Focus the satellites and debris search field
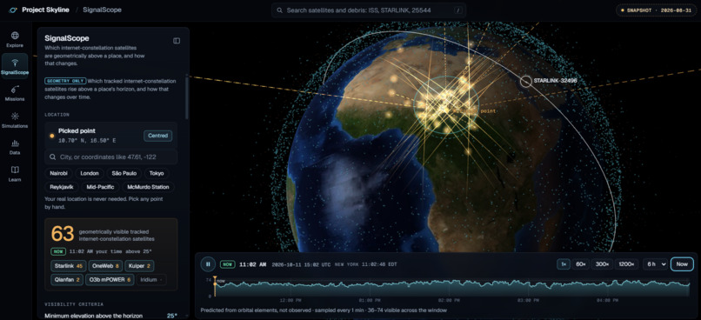 pyautogui.click(x=369, y=10)
